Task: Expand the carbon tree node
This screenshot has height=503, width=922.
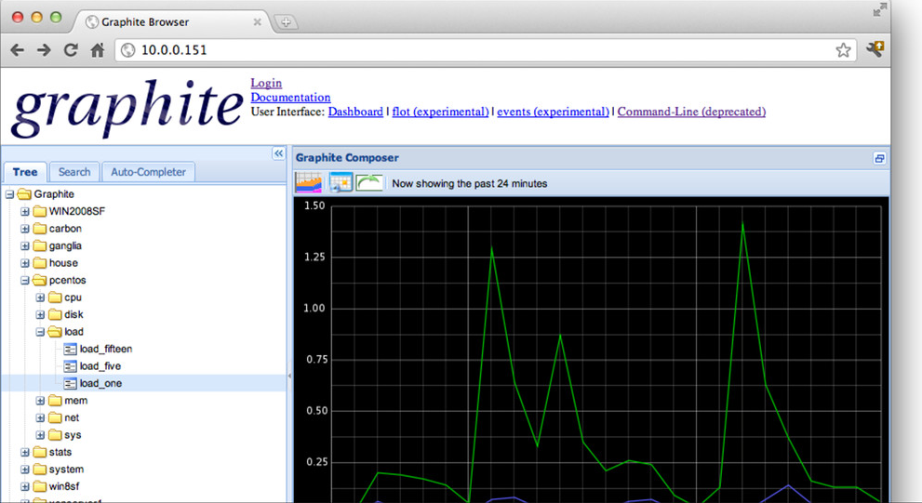Action: click(x=25, y=229)
